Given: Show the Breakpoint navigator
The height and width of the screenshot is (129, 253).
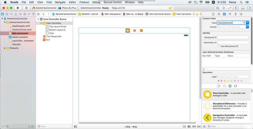Looking at the screenshot, I should point(29,14).
